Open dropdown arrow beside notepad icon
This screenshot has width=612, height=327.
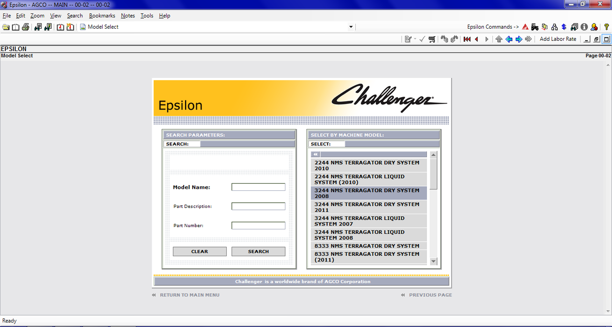415,39
